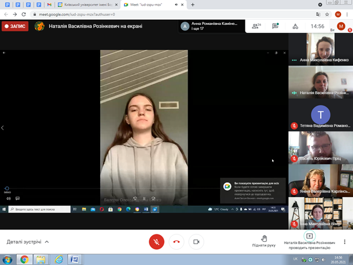
Task: Unmute the red microphone button
Action: coord(157,242)
